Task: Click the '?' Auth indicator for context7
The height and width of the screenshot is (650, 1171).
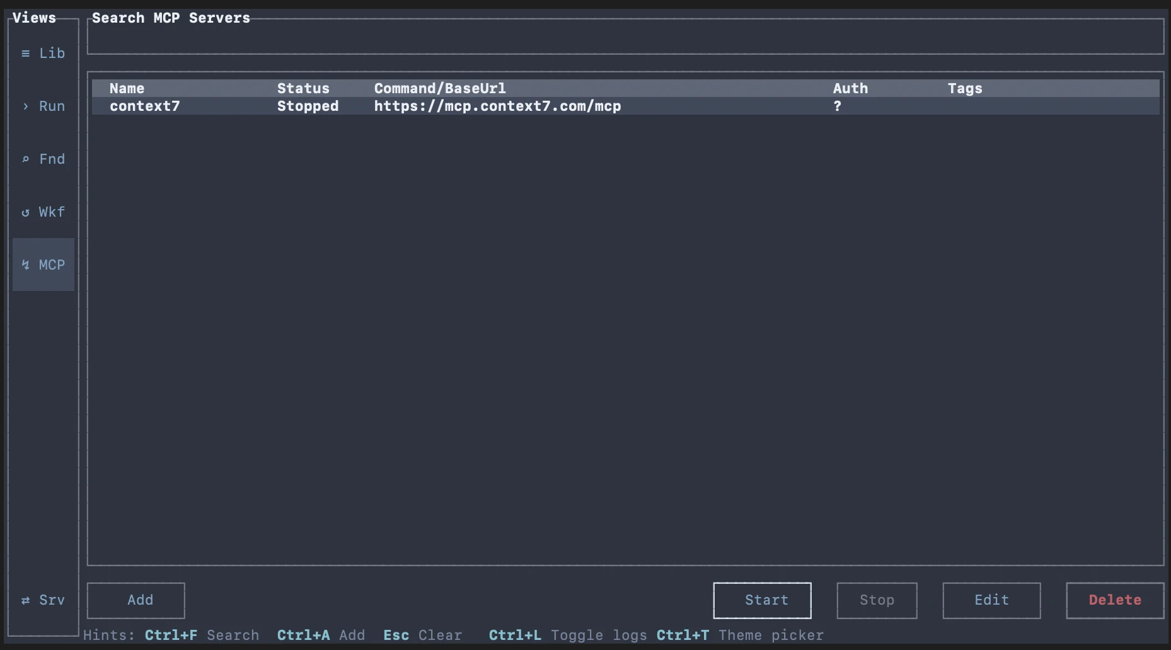Action: click(x=837, y=106)
